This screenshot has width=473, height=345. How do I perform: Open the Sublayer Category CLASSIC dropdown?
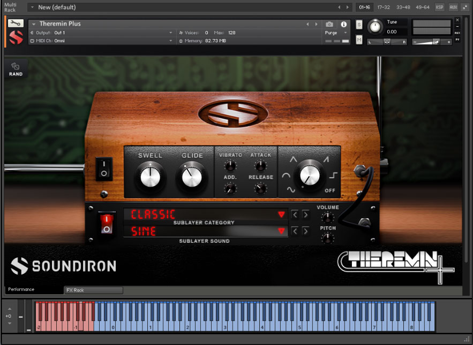pyautogui.click(x=205, y=214)
